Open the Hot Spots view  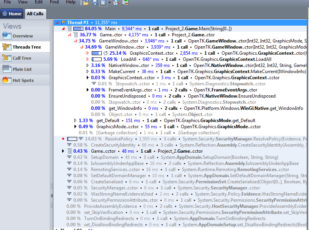pyautogui.click(x=23, y=80)
